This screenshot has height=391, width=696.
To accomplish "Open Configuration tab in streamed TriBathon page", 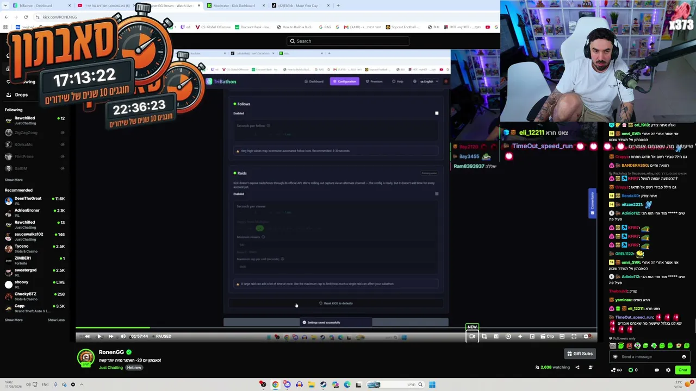I will (x=344, y=81).
